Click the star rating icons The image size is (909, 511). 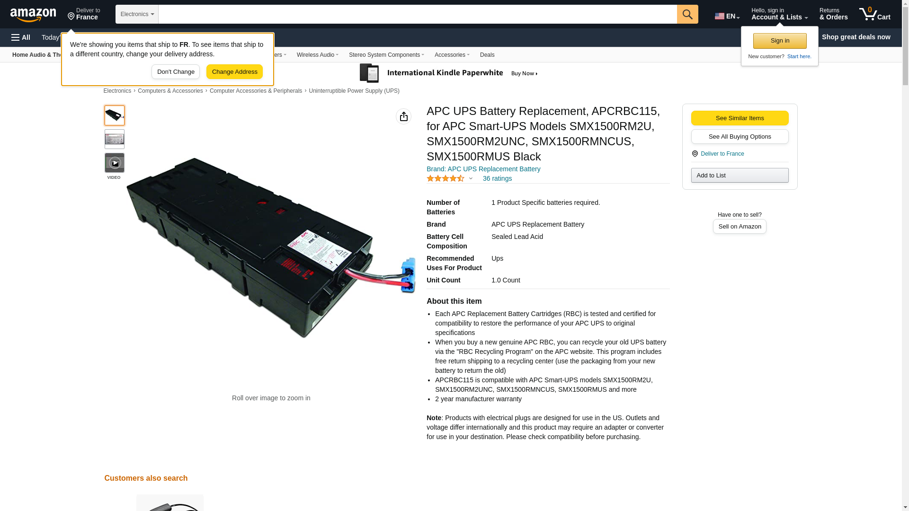point(446,178)
